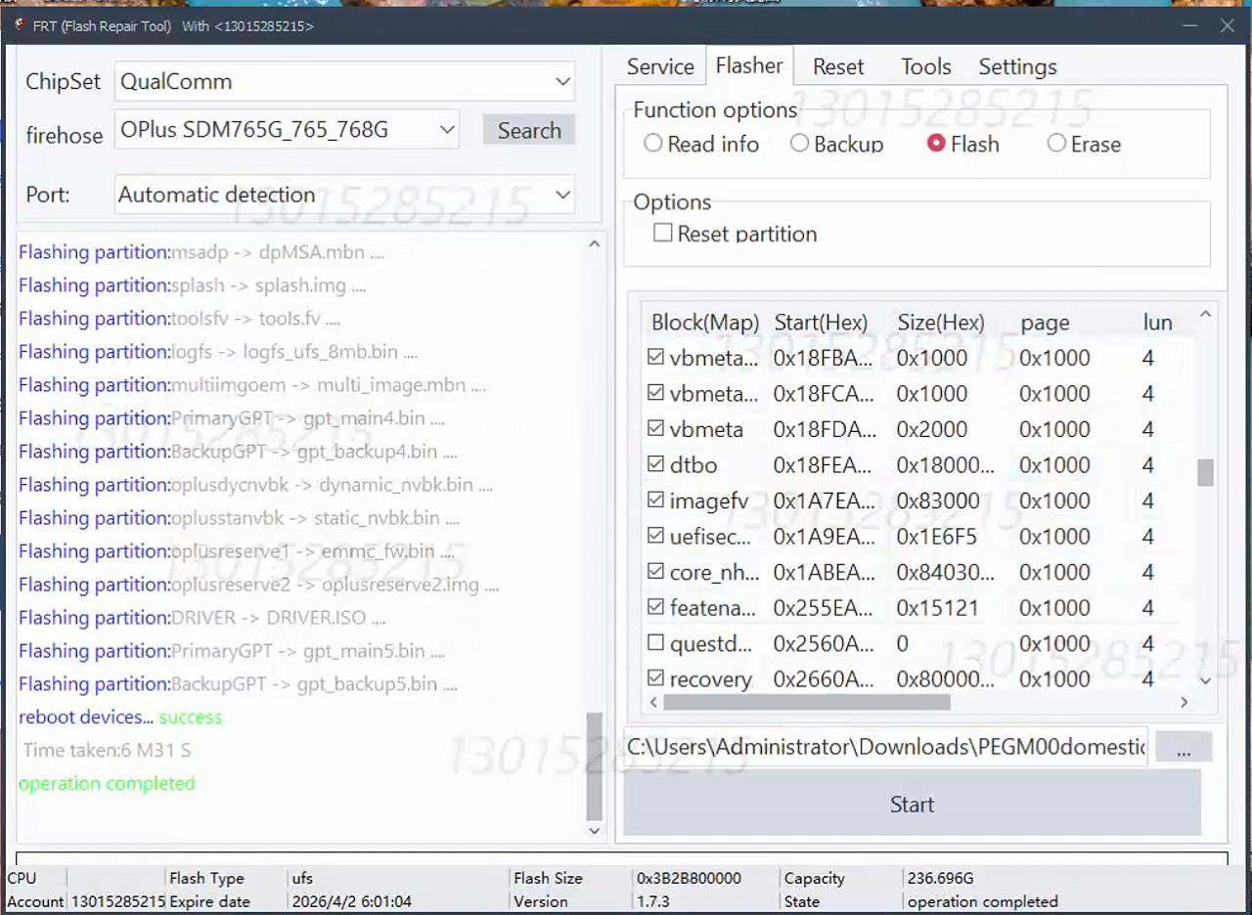The height and width of the screenshot is (915, 1252).
Task: Click the Start(Hex) column header
Action: [821, 323]
